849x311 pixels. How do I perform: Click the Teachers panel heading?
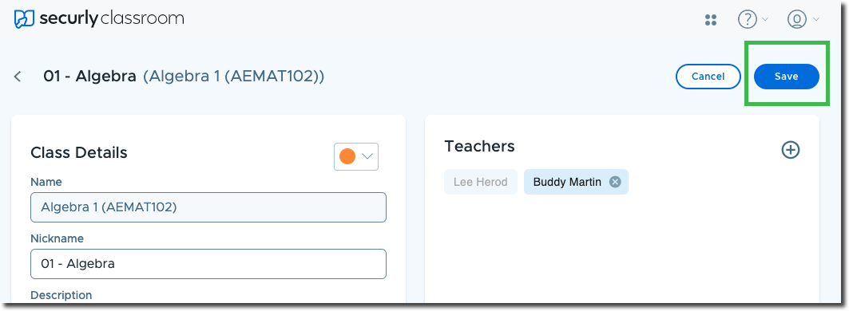(479, 146)
